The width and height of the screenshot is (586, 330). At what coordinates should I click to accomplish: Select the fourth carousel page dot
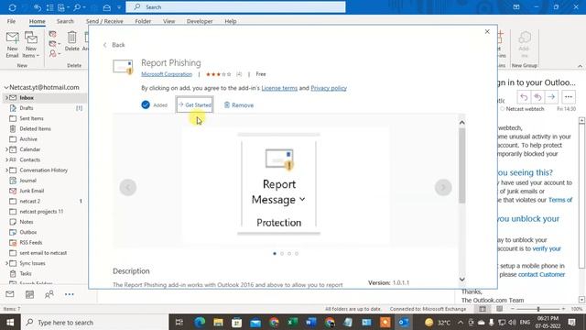click(297, 254)
